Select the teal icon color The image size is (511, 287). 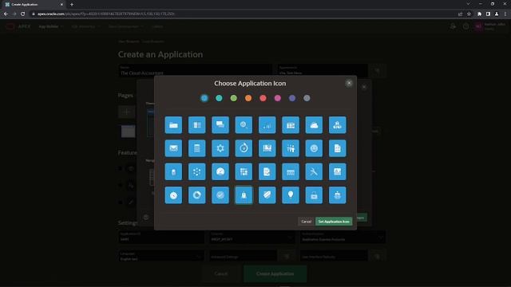point(219,98)
